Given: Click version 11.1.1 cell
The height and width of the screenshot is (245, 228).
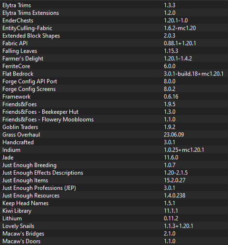Looking at the screenshot, I should point(171,211).
